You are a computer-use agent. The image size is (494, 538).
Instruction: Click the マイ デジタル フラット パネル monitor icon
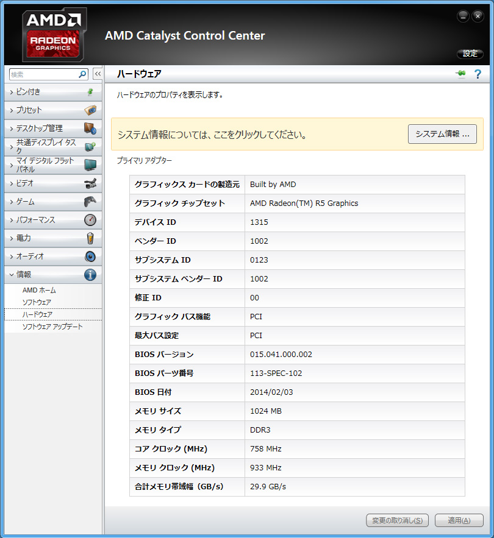point(90,165)
